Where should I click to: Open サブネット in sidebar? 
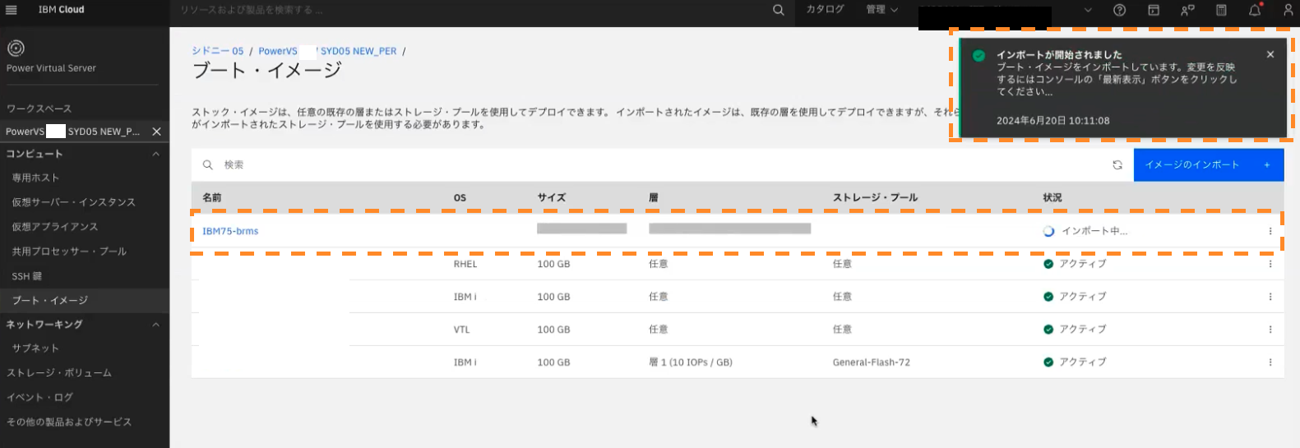tap(35, 349)
